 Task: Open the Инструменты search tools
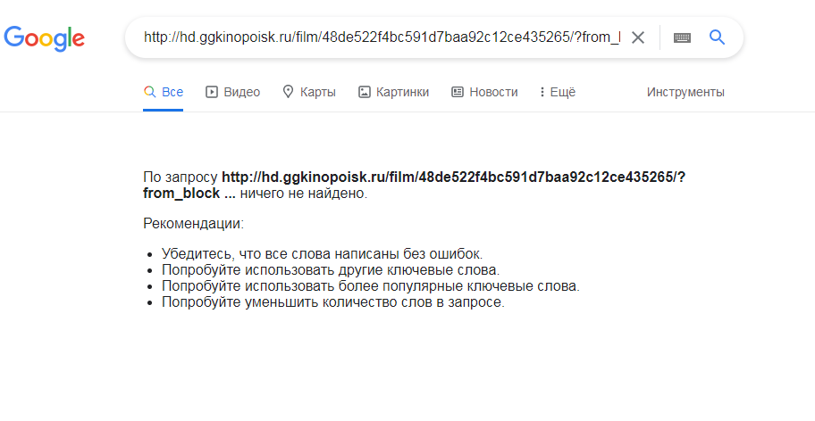coord(685,92)
